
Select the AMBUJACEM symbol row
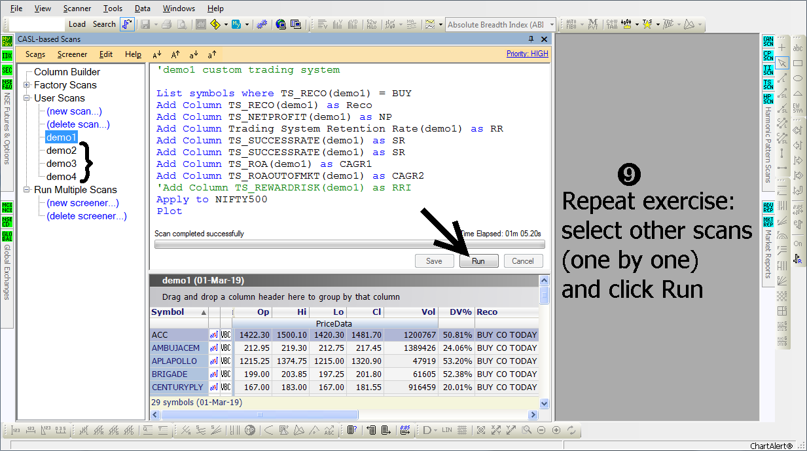coord(344,348)
